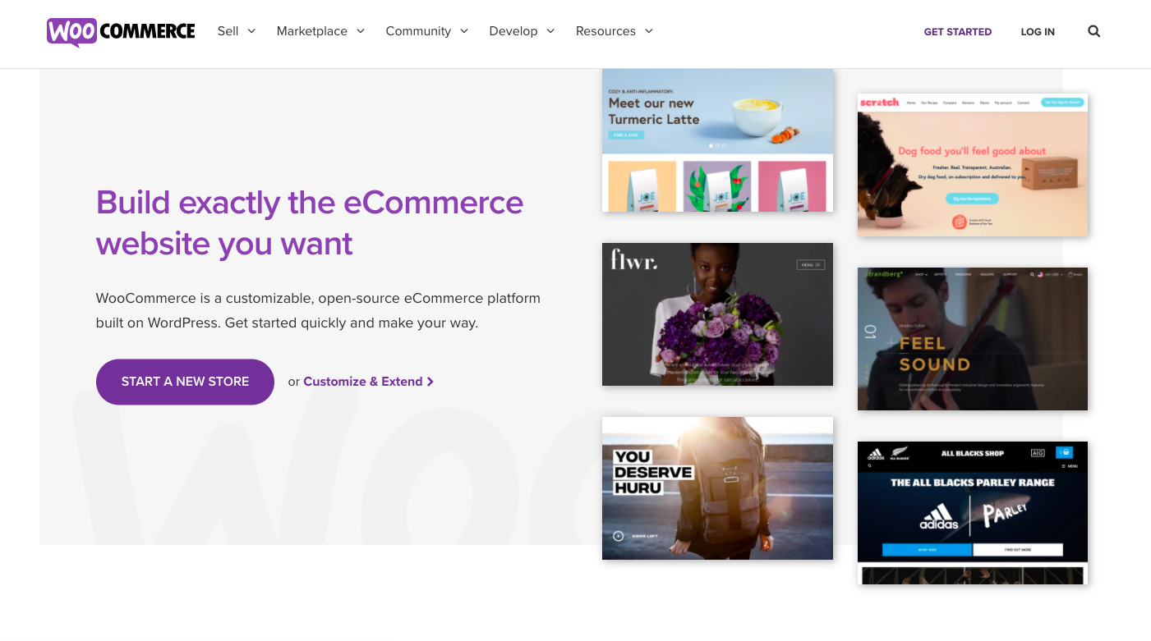Expand the Community dropdown chevron

464,31
